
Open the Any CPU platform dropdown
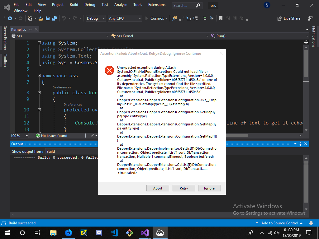pyautogui.click(x=125, y=18)
